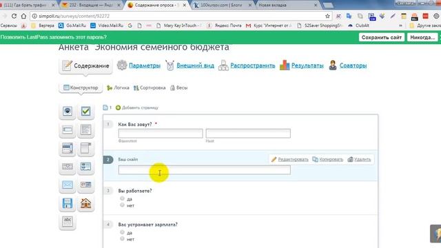Add the abc text block element
Viewport: 441px width, 248px height.
[x=68, y=222]
